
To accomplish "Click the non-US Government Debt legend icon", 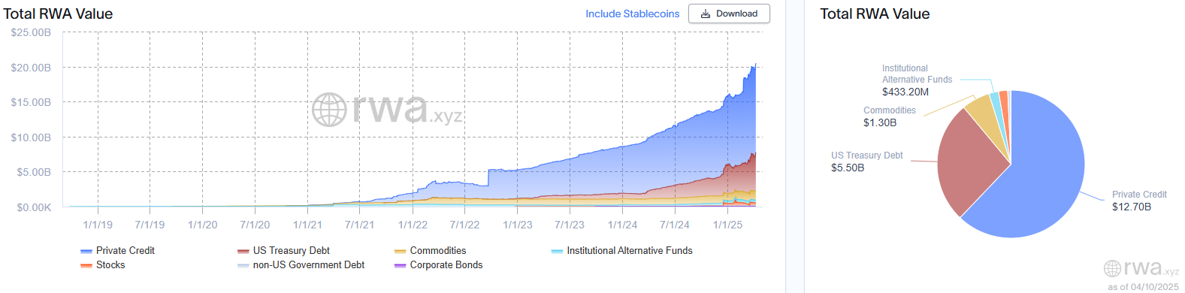I will click(x=243, y=265).
